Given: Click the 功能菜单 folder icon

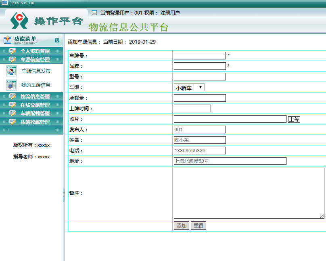Looking at the screenshot, I should pos(8,40).
